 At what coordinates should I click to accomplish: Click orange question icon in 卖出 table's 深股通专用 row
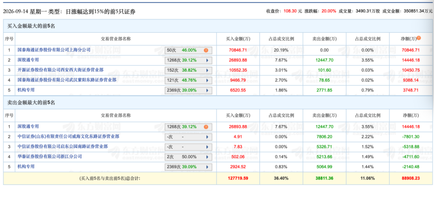(206, 127)
